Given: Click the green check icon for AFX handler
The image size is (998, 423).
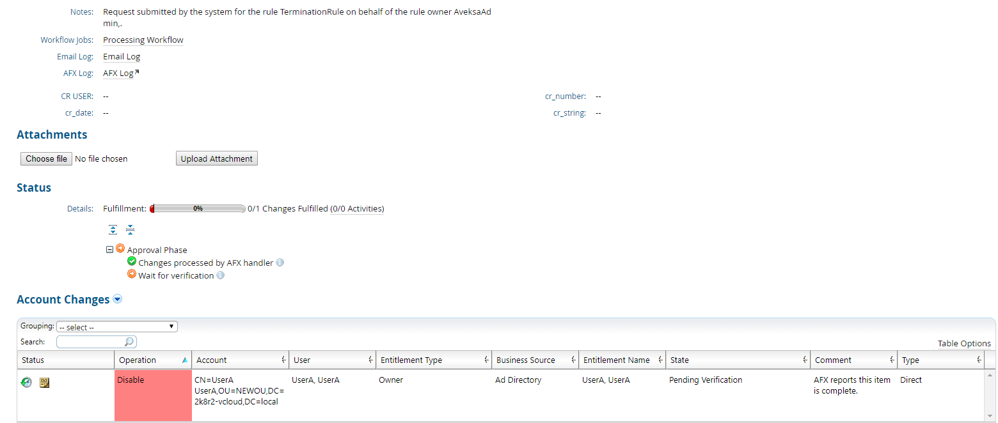Looking at the screenshot, I should [132, 261].
